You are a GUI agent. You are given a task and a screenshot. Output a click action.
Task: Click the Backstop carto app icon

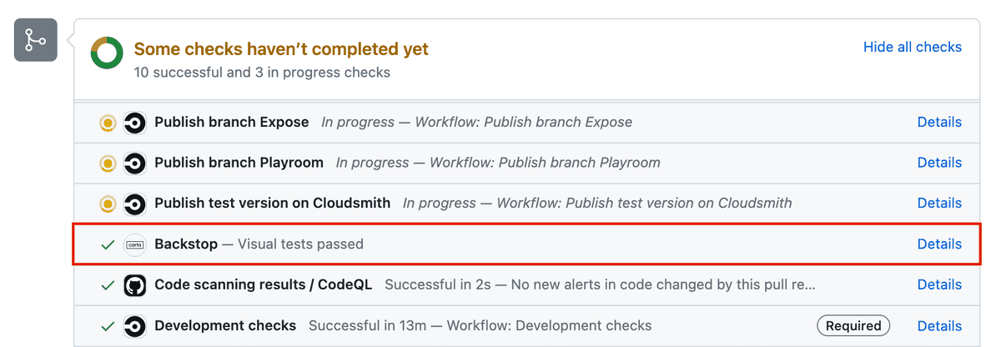(134, 244)
